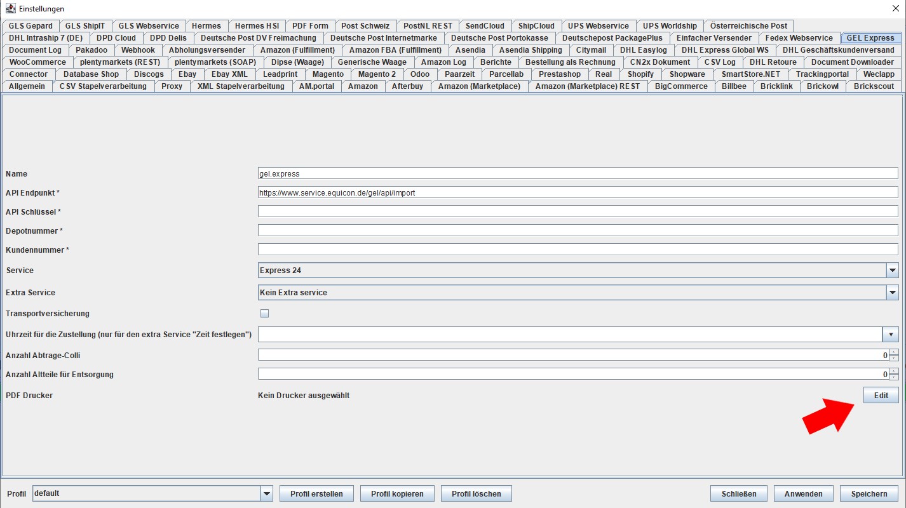Close the Einstellungen window
The height and width of the screenshot is (508, 906).
point(895,9)
